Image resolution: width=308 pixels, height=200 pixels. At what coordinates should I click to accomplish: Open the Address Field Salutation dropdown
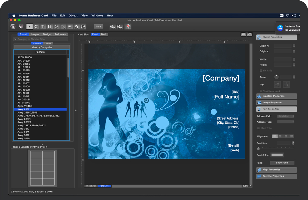point(286,116)
